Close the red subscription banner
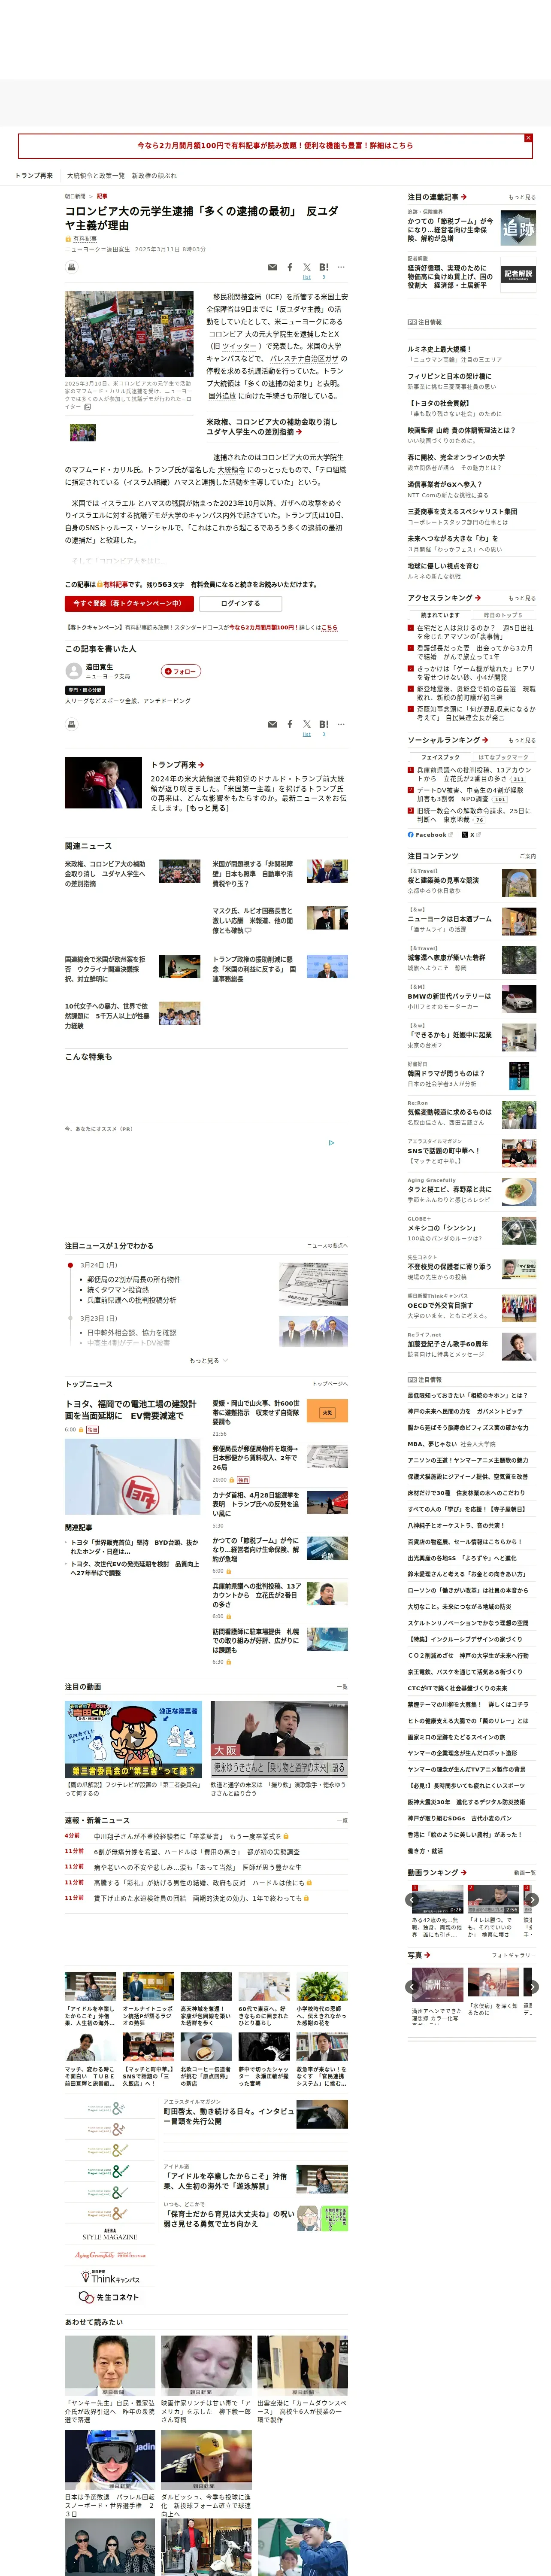This screenshot has width=551, height=2576. pyautogui.click(x=528, y=138)
